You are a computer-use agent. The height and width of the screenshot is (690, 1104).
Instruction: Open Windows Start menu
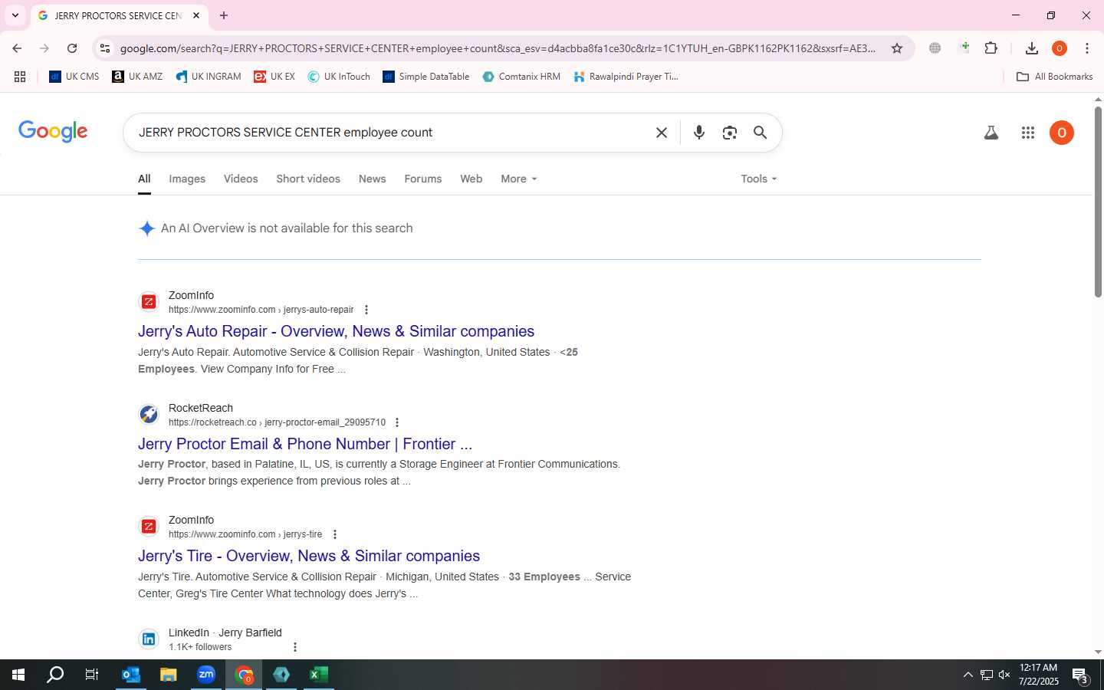point(18,675)
